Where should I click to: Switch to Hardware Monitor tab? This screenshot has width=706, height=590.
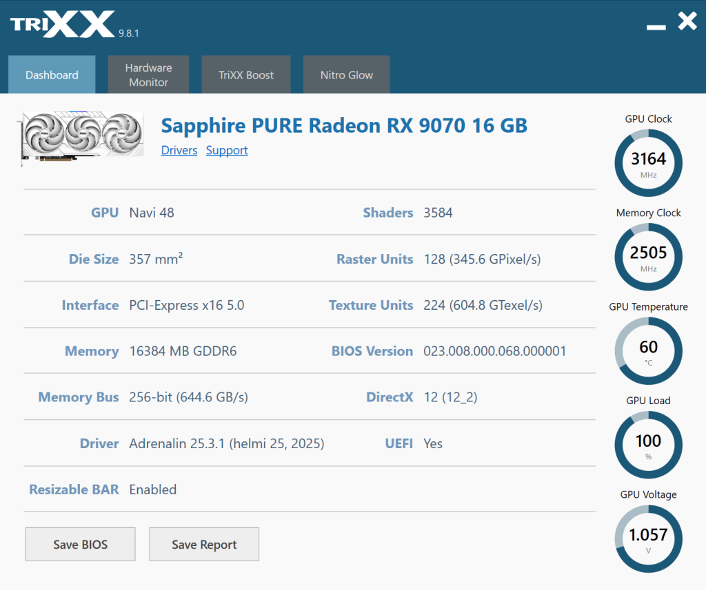[x=149, y=74]
